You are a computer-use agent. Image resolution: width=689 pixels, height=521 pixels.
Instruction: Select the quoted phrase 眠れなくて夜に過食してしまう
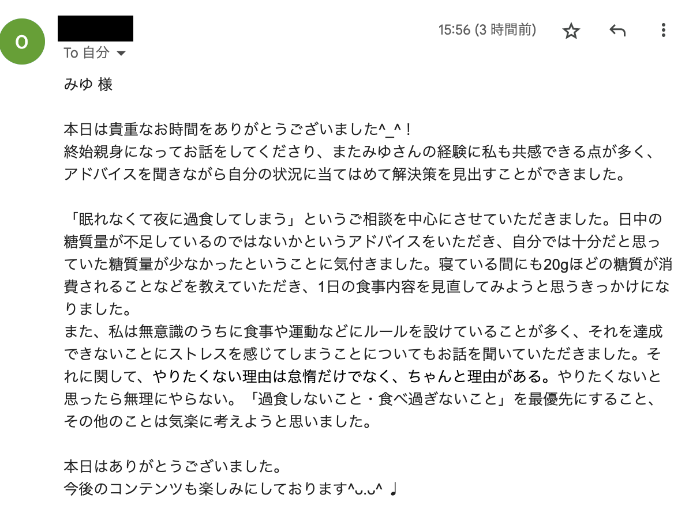183,218
